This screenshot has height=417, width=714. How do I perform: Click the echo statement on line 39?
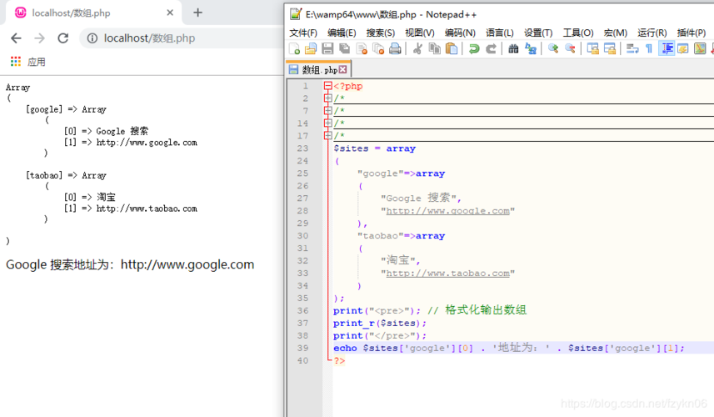click(509, 348)
